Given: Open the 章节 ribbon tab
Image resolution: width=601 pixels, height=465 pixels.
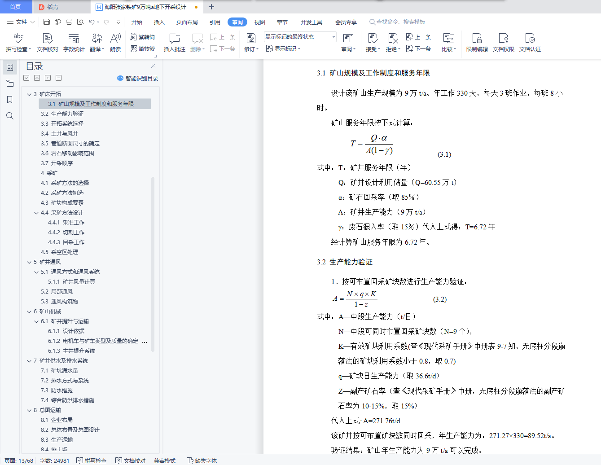Looking at the screenshot, I should click(x=282, y=22).
